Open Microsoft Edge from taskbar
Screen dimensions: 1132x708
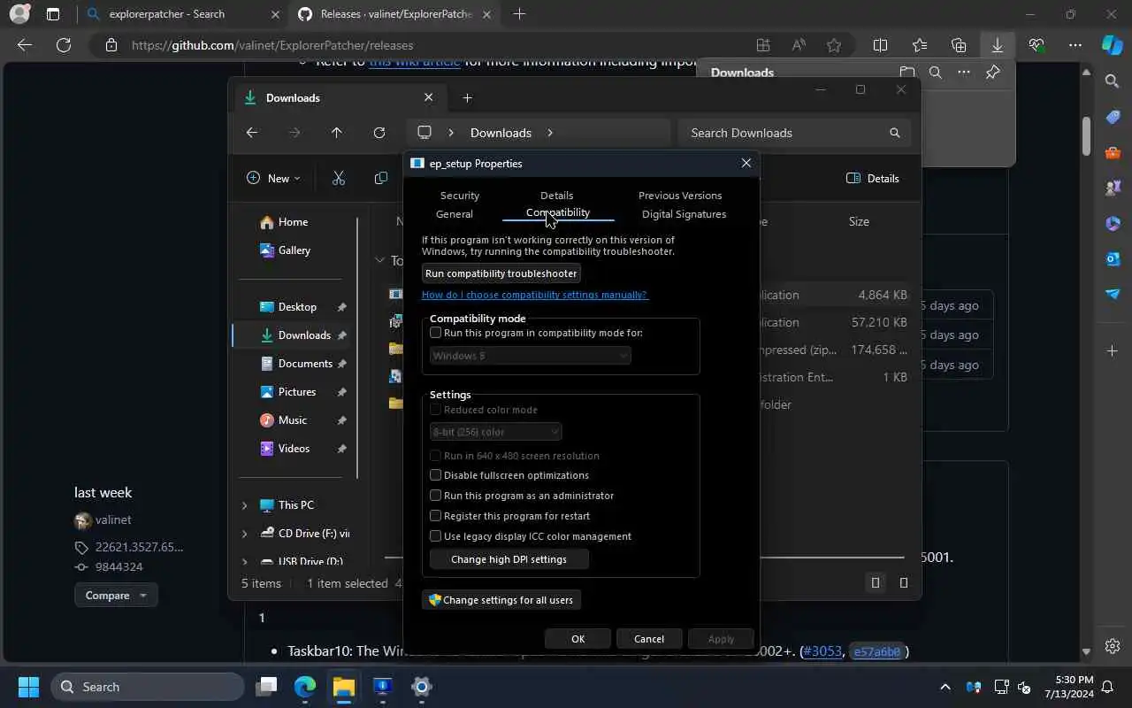[x=305, y=687]
